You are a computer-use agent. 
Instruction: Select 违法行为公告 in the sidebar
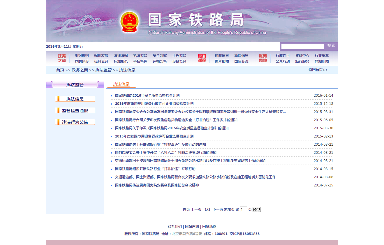click(75, 122)
